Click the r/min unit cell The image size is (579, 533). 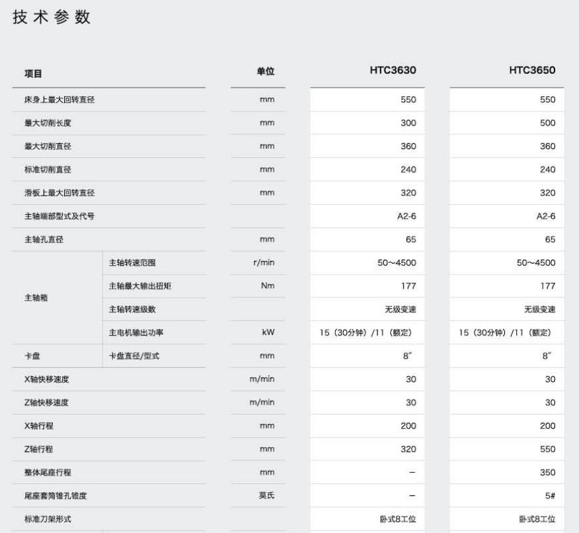(x=263, y=263)
